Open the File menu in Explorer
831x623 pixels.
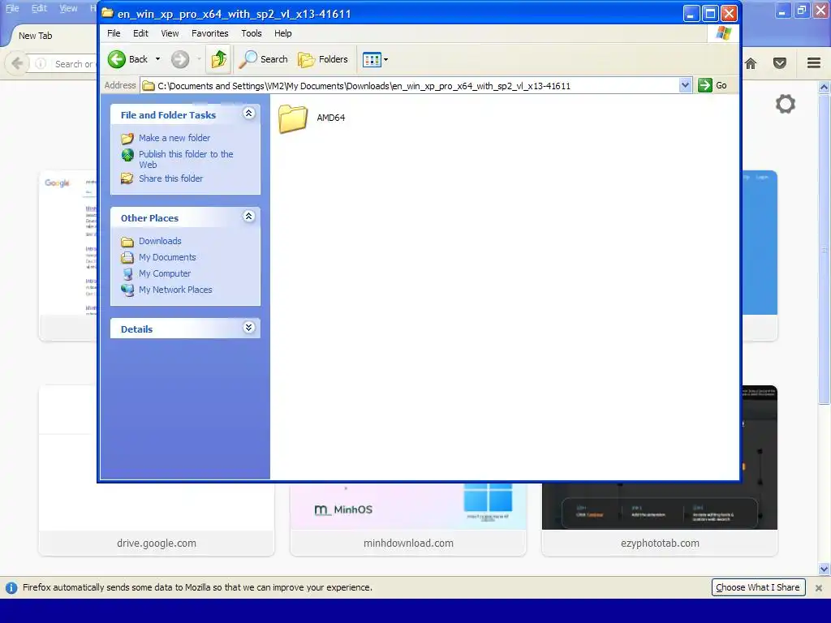[x=114, y=33]
